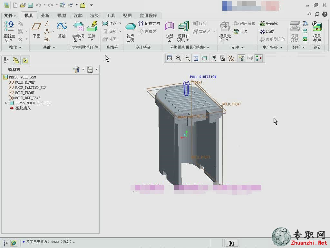Toggle navigator pane icon in status bar

click(x=6, y=243)
